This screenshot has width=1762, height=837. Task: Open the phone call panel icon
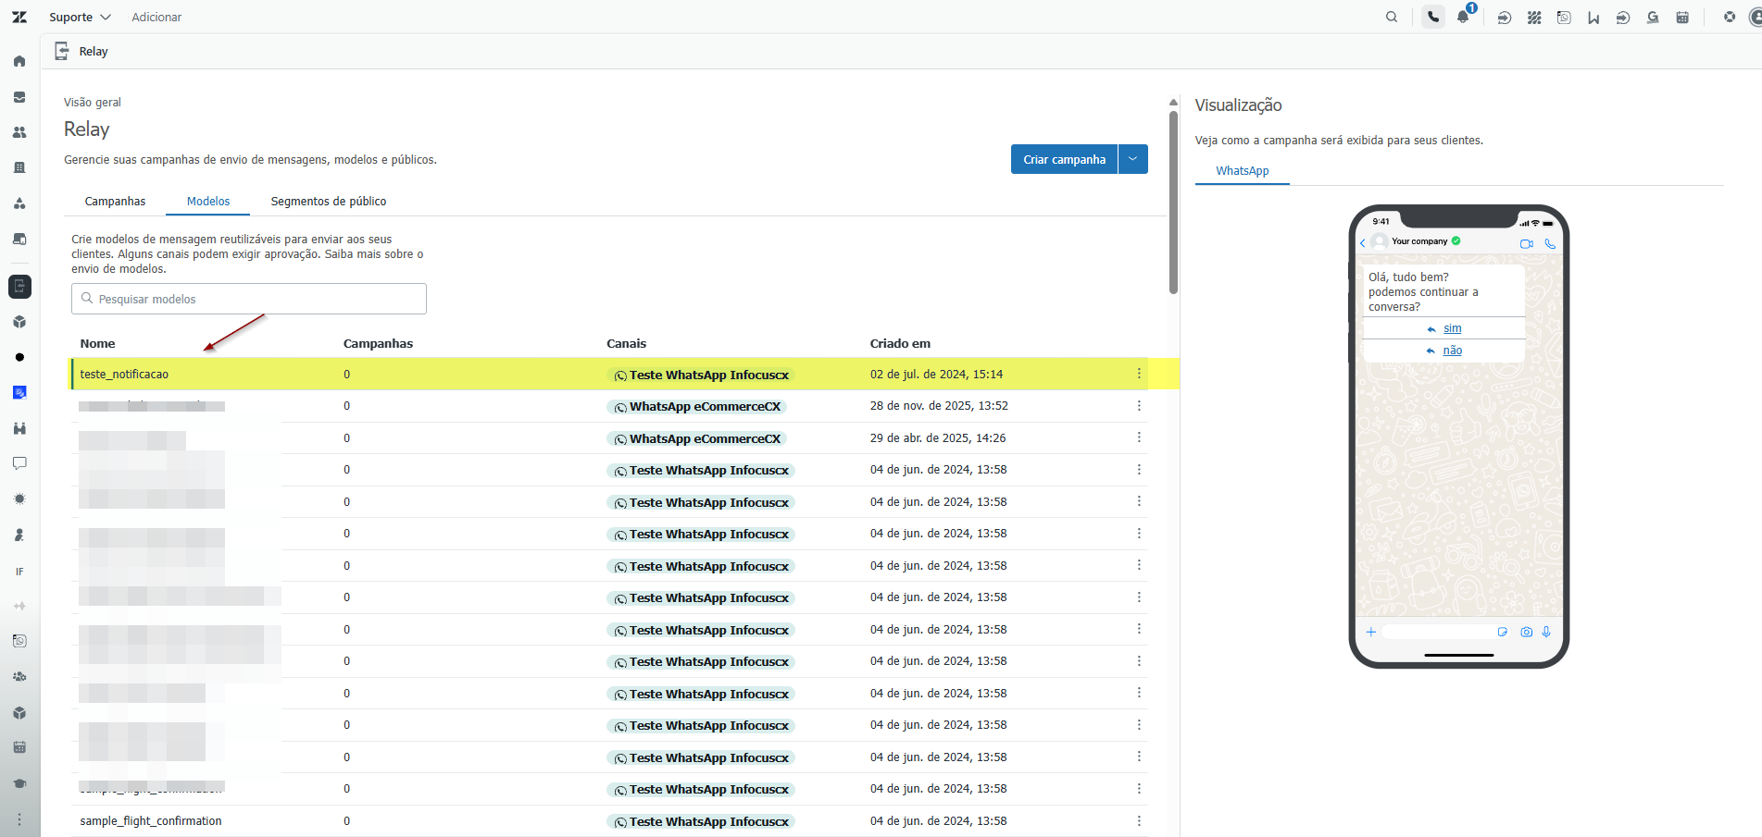click(1433, 17)
